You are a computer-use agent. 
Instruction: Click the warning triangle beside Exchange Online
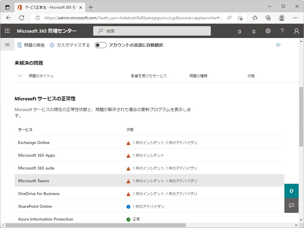[x=128, y=142]
